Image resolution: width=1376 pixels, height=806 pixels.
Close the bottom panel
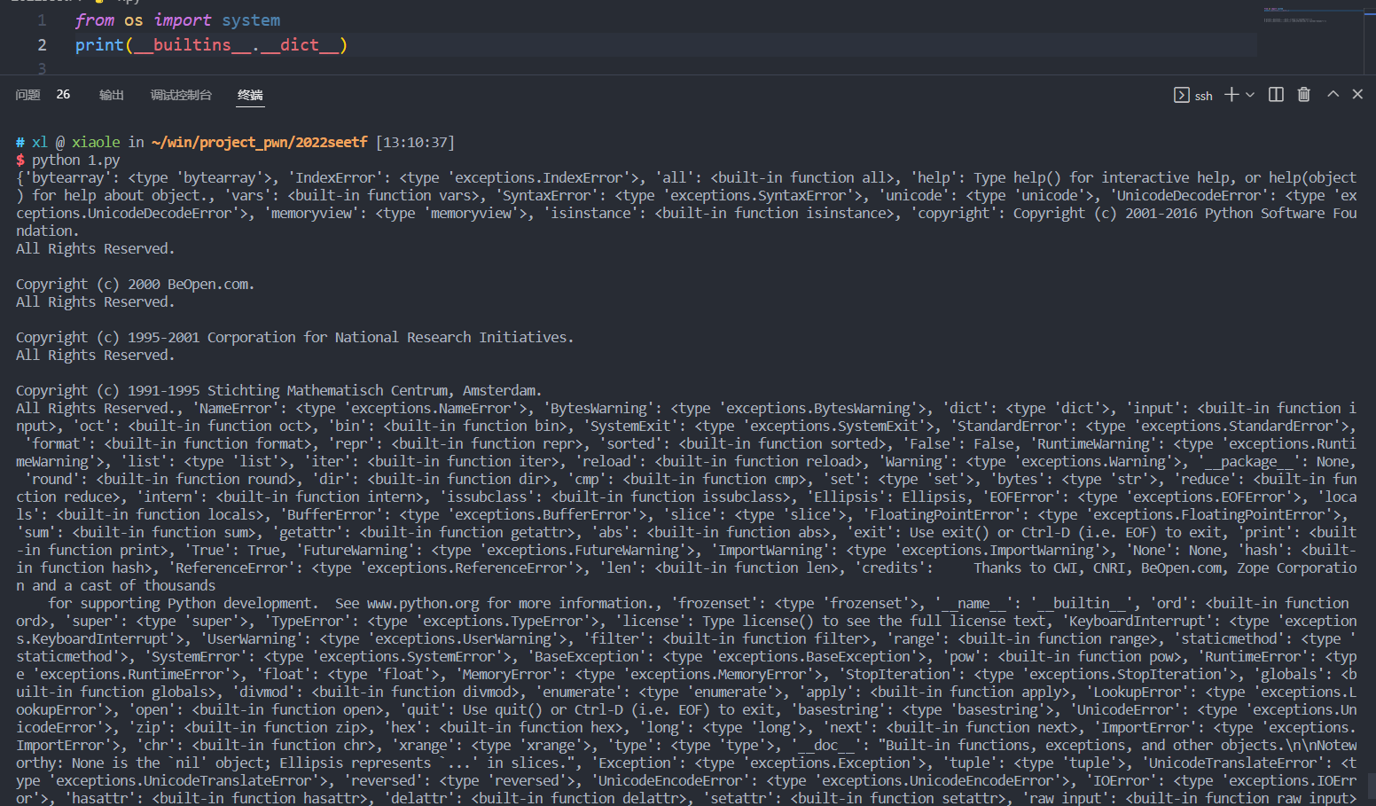coord(1357,94)
